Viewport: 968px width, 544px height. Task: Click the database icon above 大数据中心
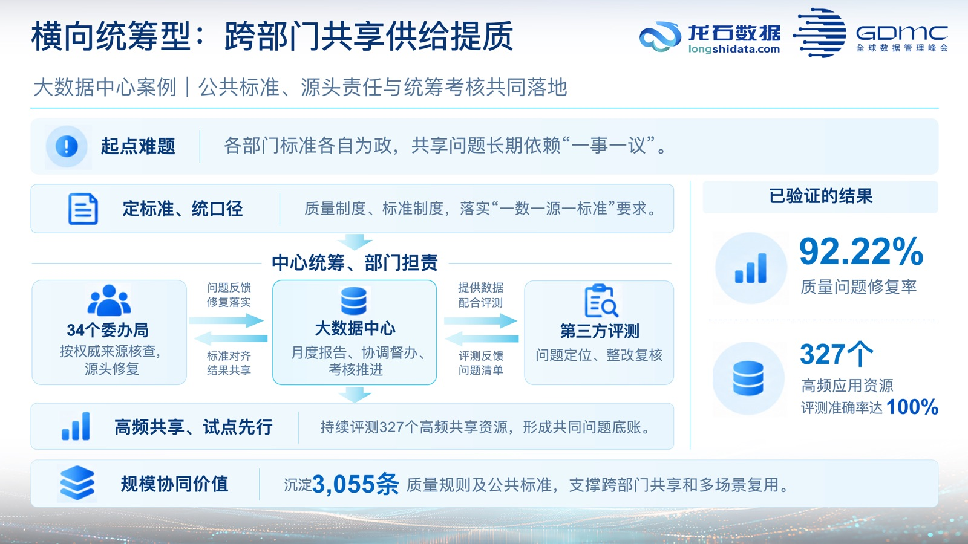coord(354,301)
